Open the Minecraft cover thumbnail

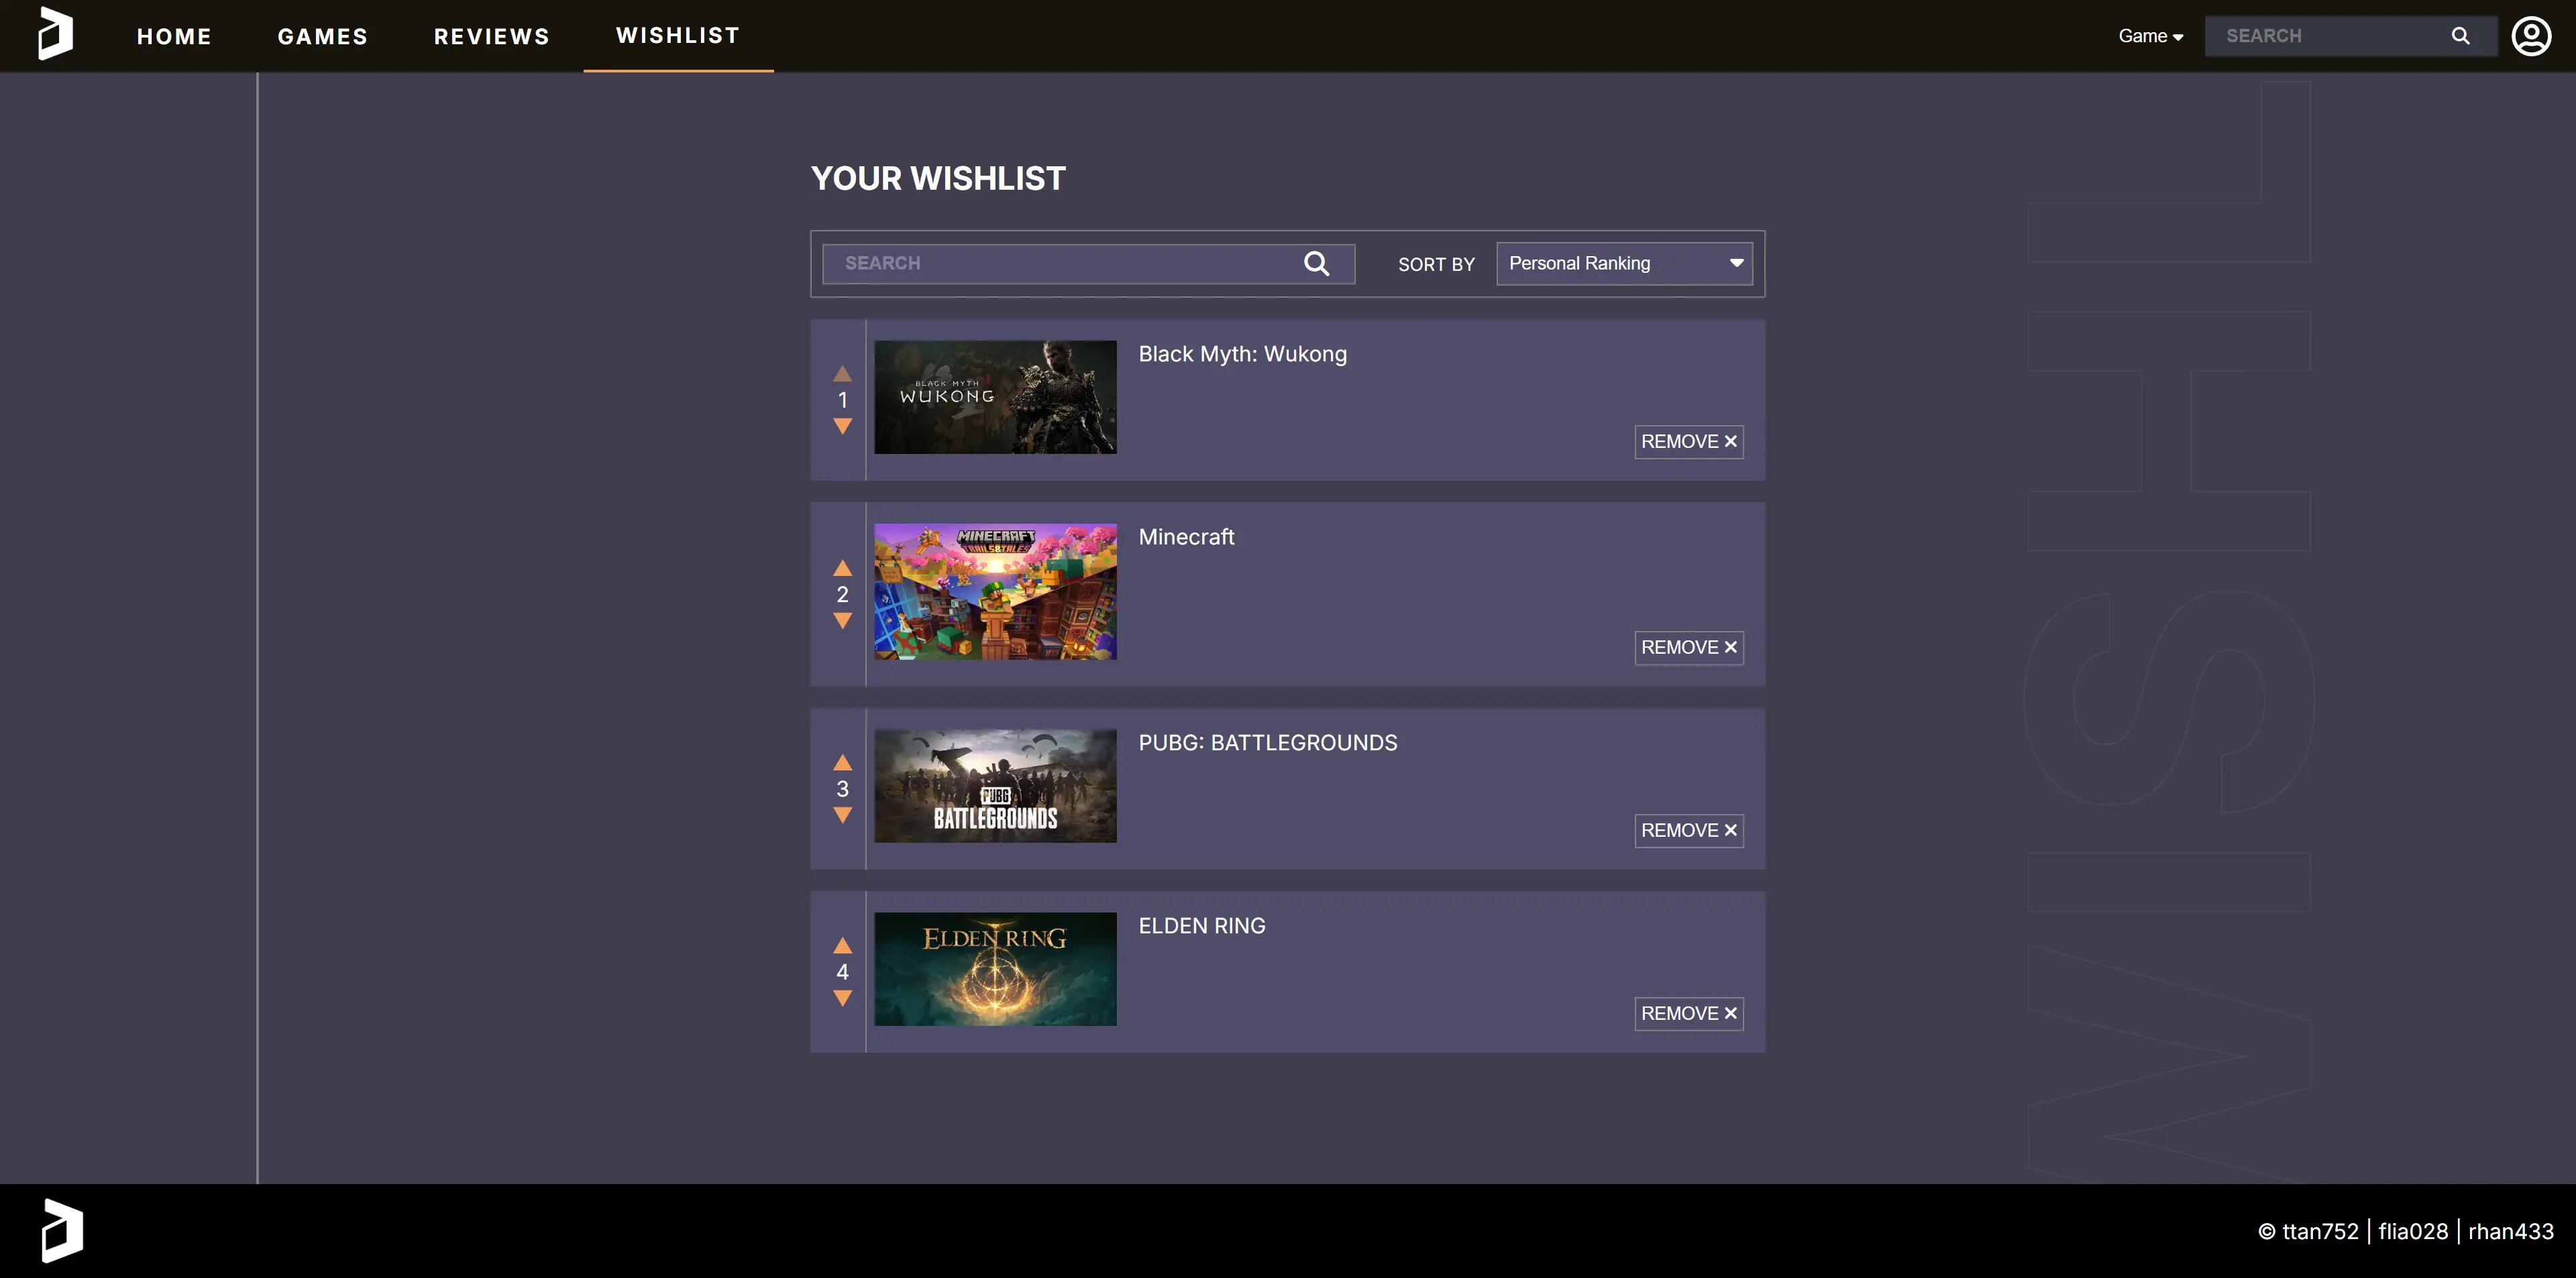[x=995, y=591]
